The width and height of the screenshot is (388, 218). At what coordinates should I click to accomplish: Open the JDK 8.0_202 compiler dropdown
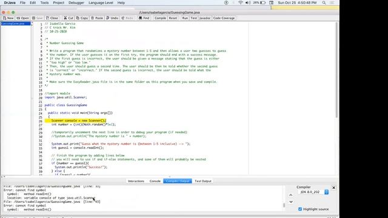[x=313, y=192]
